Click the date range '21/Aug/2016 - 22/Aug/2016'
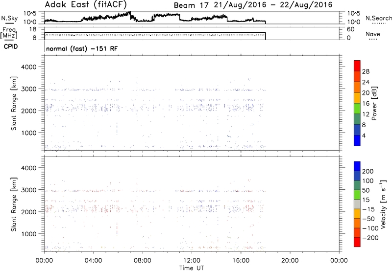Screen dimensions: 392x271 point(273,5)
